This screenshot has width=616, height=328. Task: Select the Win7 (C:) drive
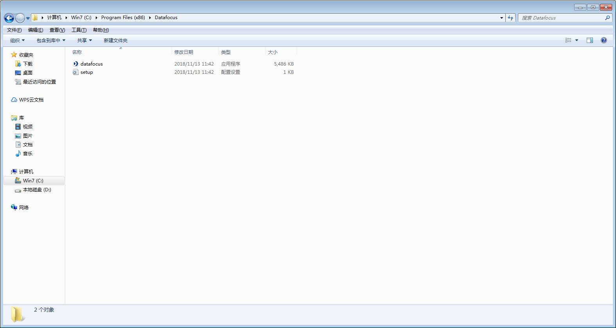[33, 181]
